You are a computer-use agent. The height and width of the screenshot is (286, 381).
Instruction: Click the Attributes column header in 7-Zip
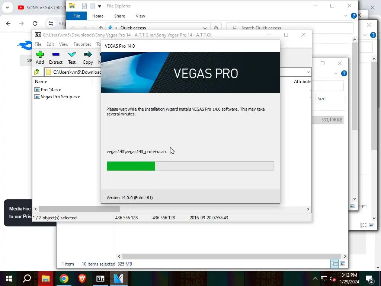tap(302, 82)
